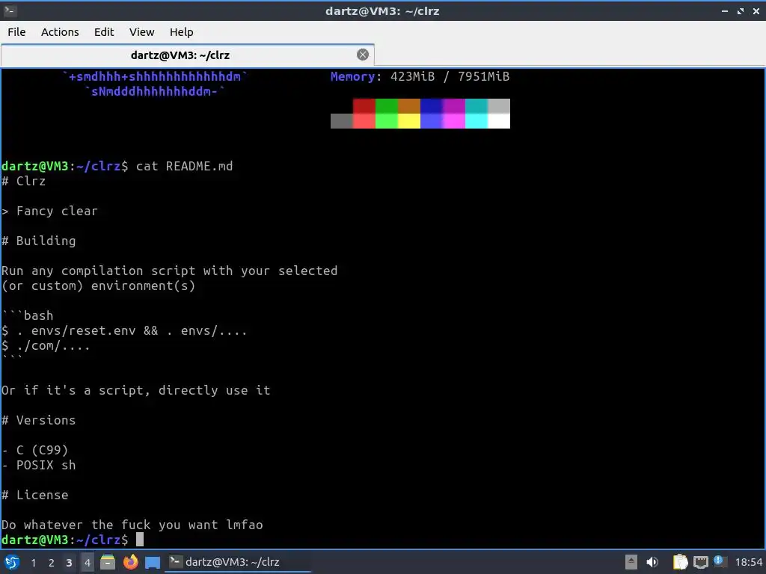Click the 'Memory' label in output
Screen dimensions: 766x574
(x=353, y=77)
